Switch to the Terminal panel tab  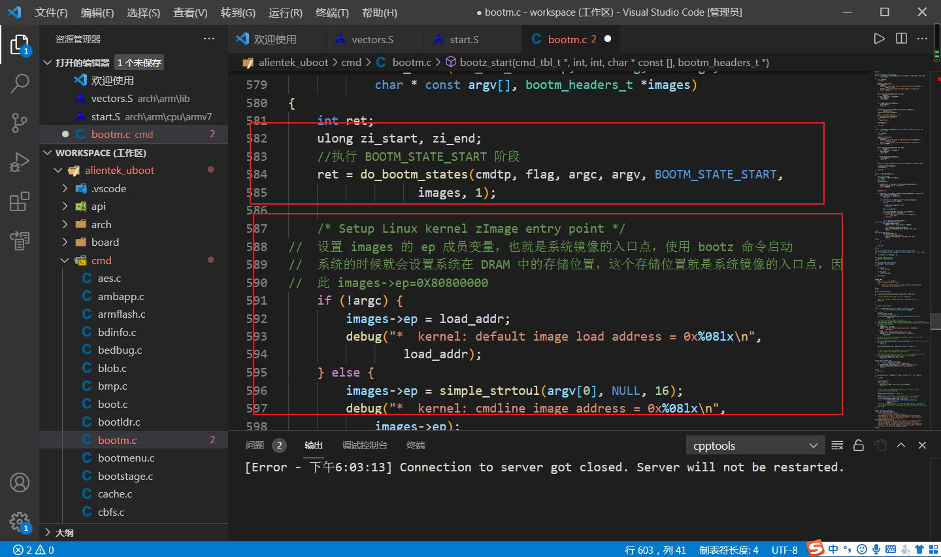[416, 445]
